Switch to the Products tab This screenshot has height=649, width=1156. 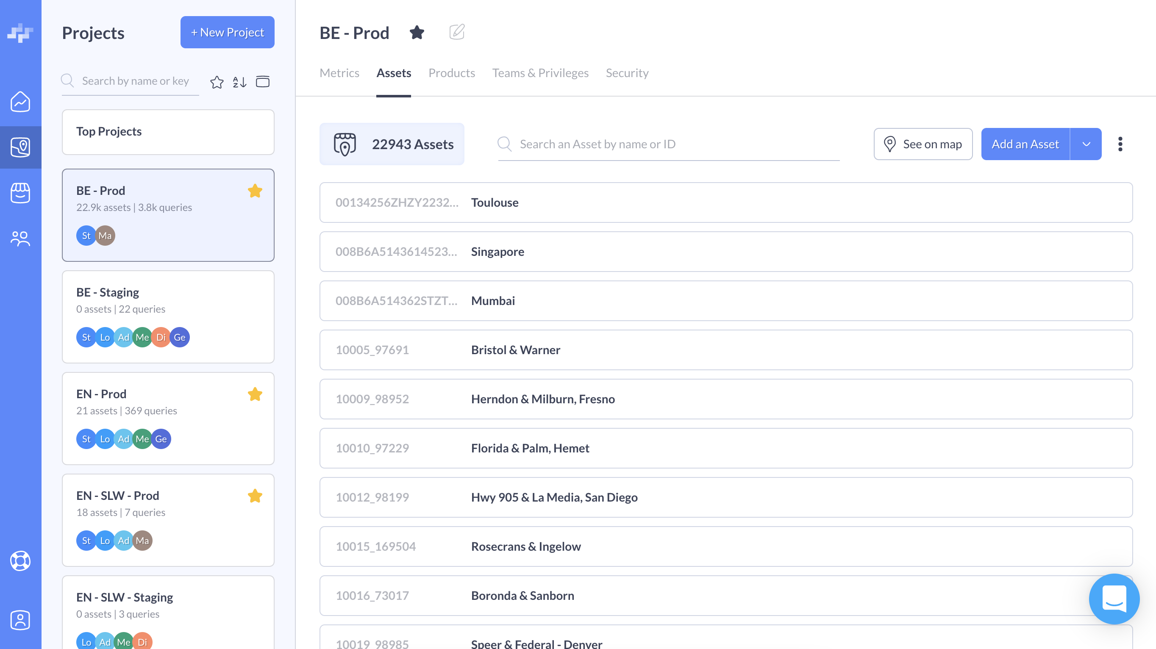click(x=451, y=73)
